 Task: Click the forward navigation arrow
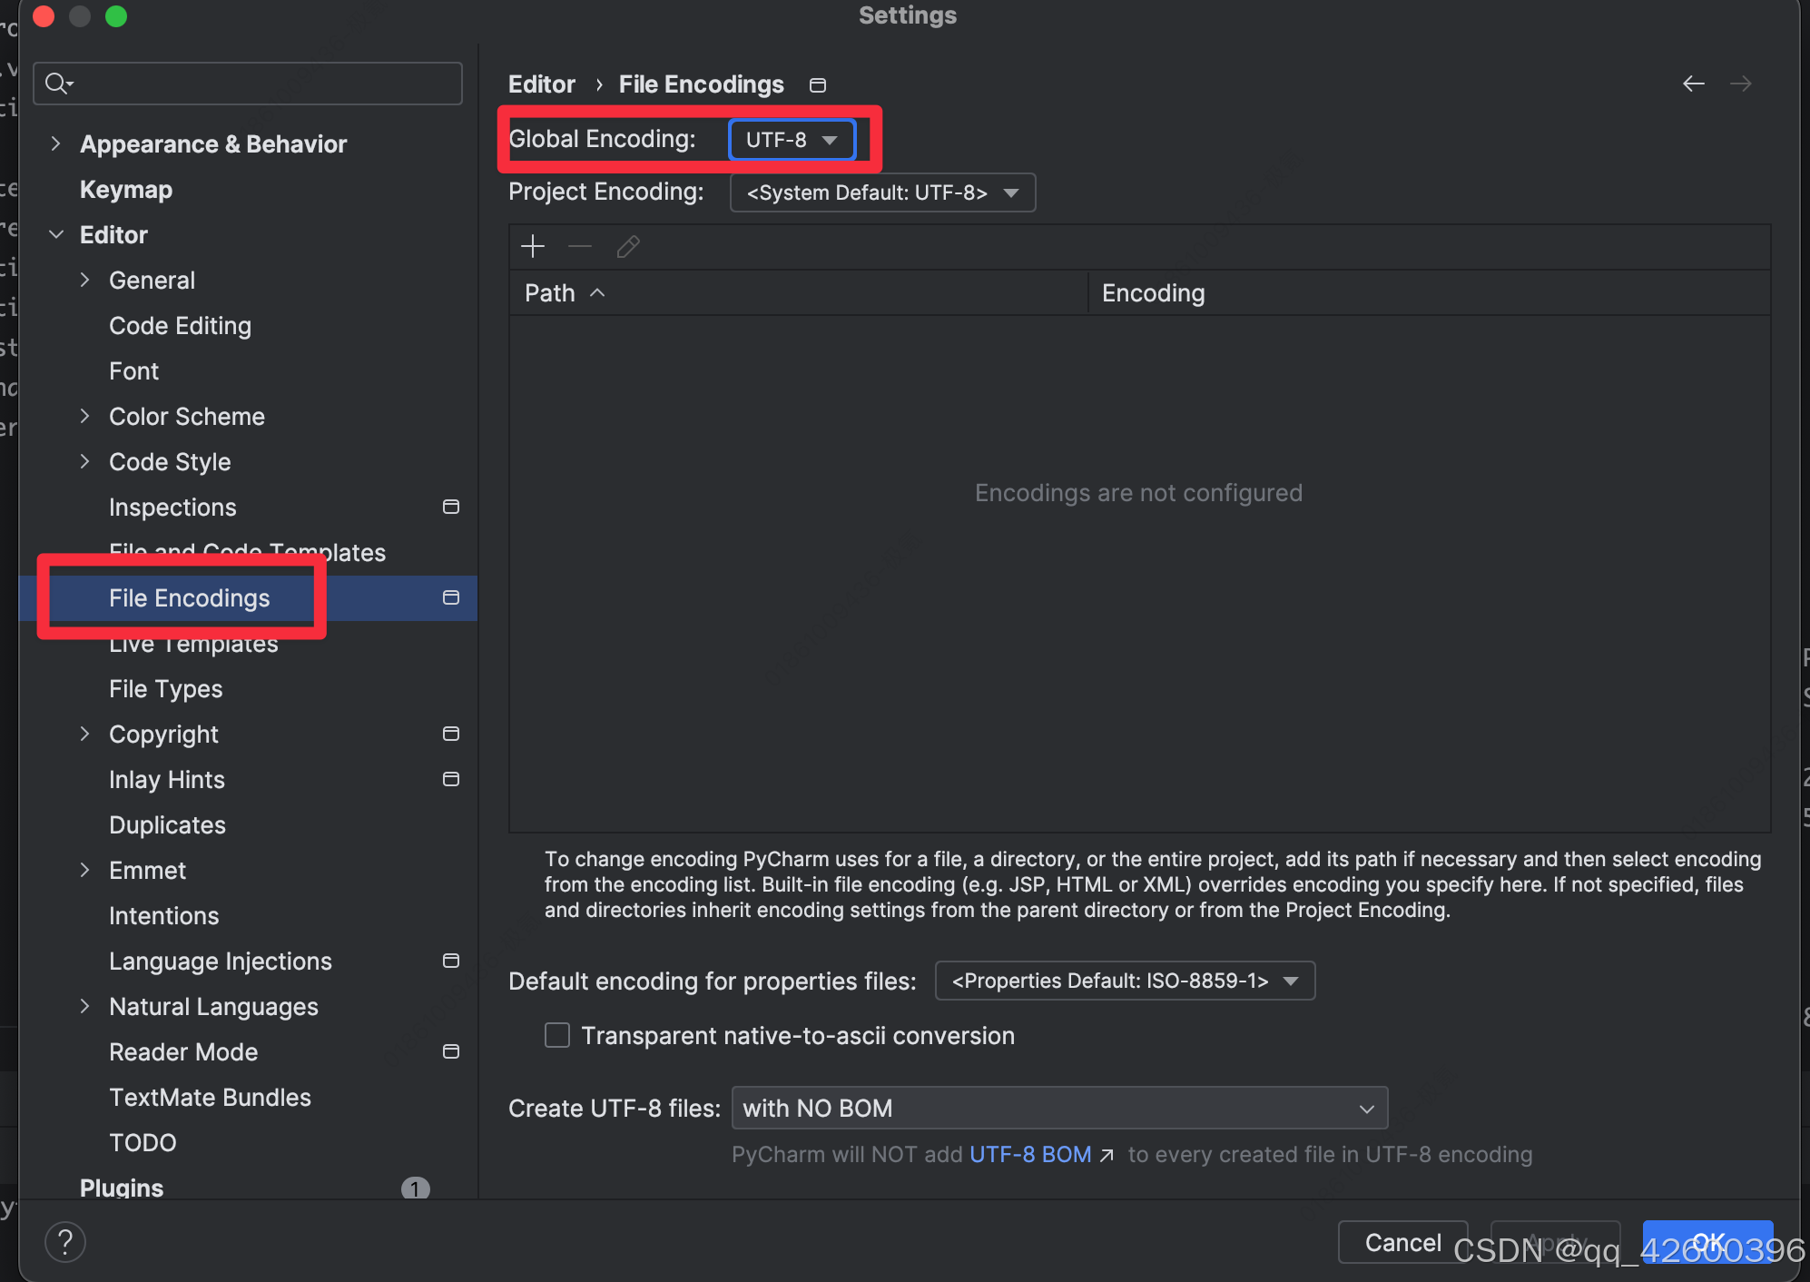[x=1740, y=84]
